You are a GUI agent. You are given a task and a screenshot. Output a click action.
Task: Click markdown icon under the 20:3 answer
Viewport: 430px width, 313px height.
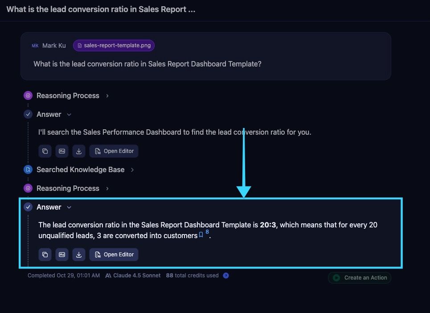point(62,255)
